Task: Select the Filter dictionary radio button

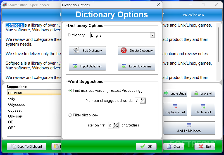Action: pyautogui.click(x=70, y=115)
